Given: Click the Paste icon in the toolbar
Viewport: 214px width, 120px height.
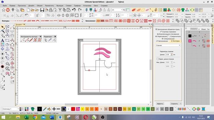Looking at the screenshot, I should pos(68,10).
